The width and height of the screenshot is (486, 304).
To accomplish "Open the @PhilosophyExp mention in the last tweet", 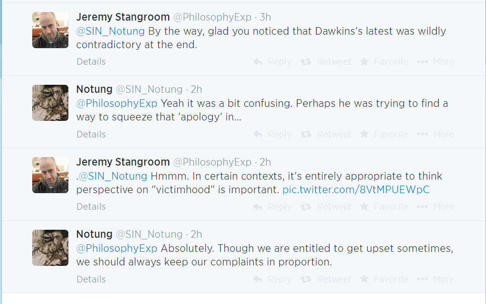I will pos(117,248).
